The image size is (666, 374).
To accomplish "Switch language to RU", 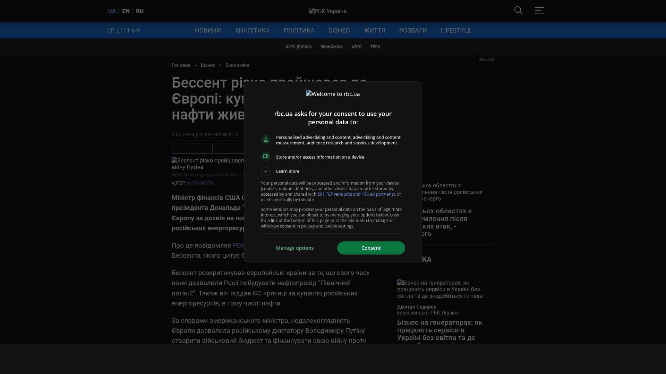I will click(x=140, y=11).
